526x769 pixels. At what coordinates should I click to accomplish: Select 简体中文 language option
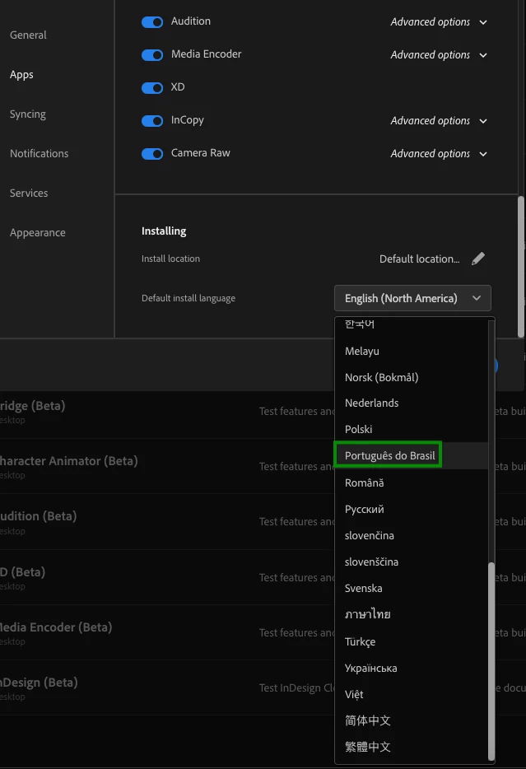(412, 720)
